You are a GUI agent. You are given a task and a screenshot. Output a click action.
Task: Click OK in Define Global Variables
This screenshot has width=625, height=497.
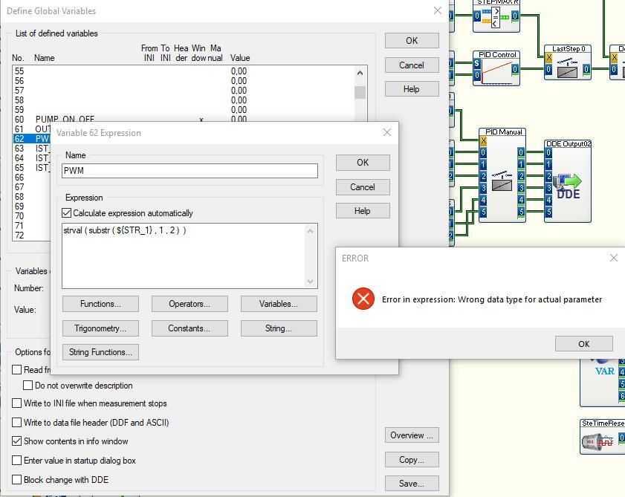pyautogui.click(x=412, y=41)
